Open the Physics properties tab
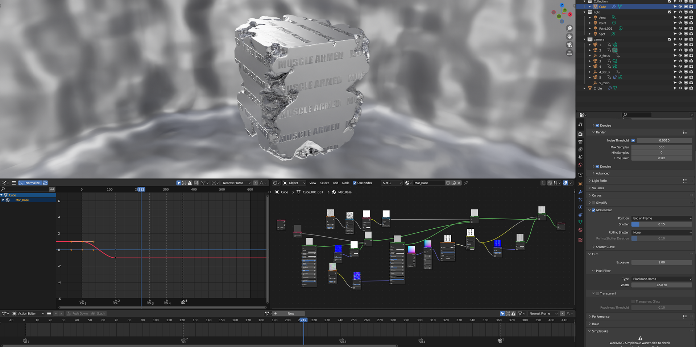This screenshot has height=347, width=696. (580, 207)
